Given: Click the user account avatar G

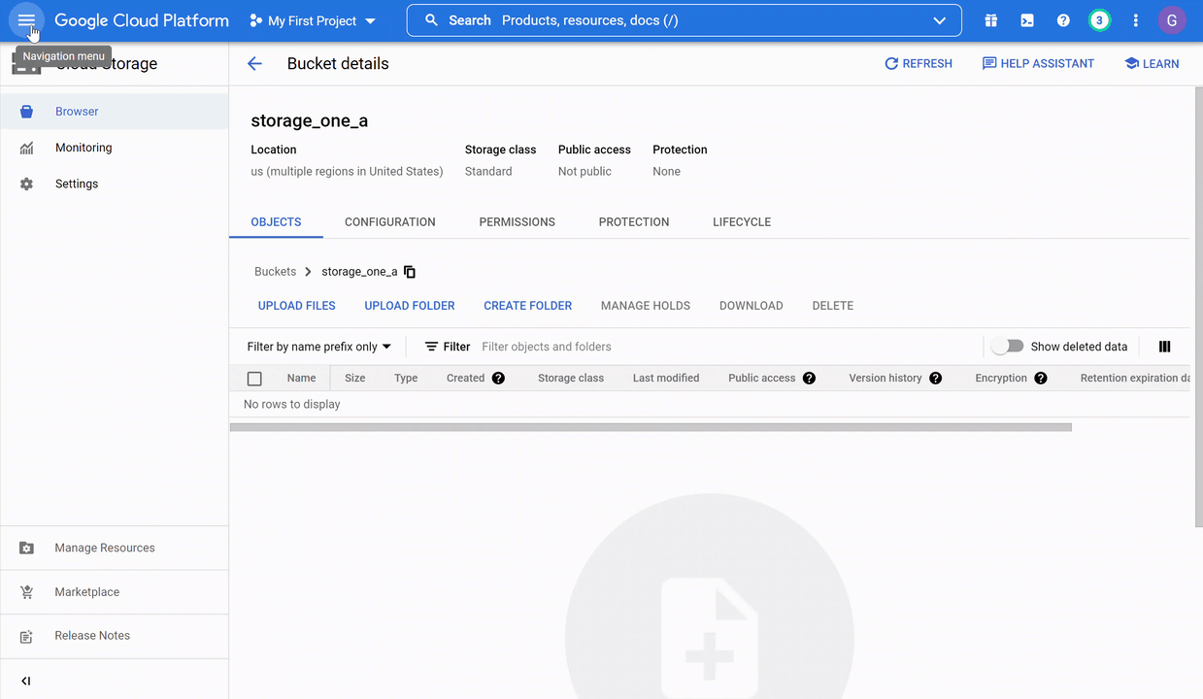Looking at the screenshot, I should click(1172, 20).
